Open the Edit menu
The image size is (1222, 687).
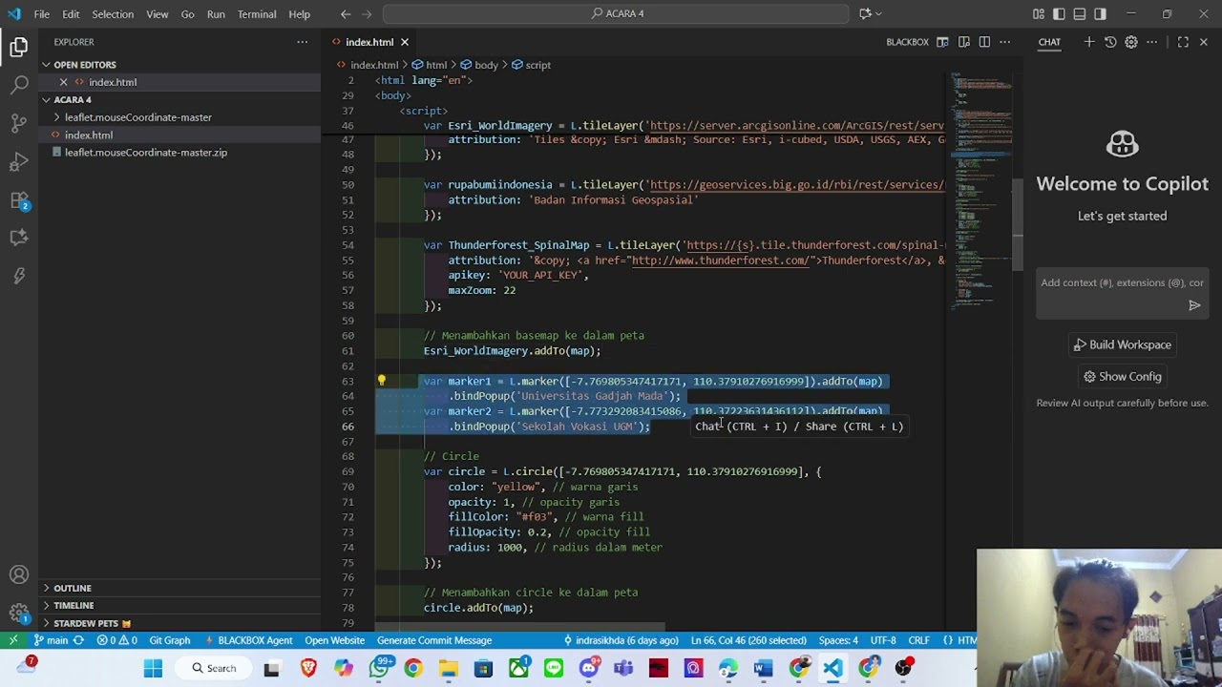coord(71,14)
